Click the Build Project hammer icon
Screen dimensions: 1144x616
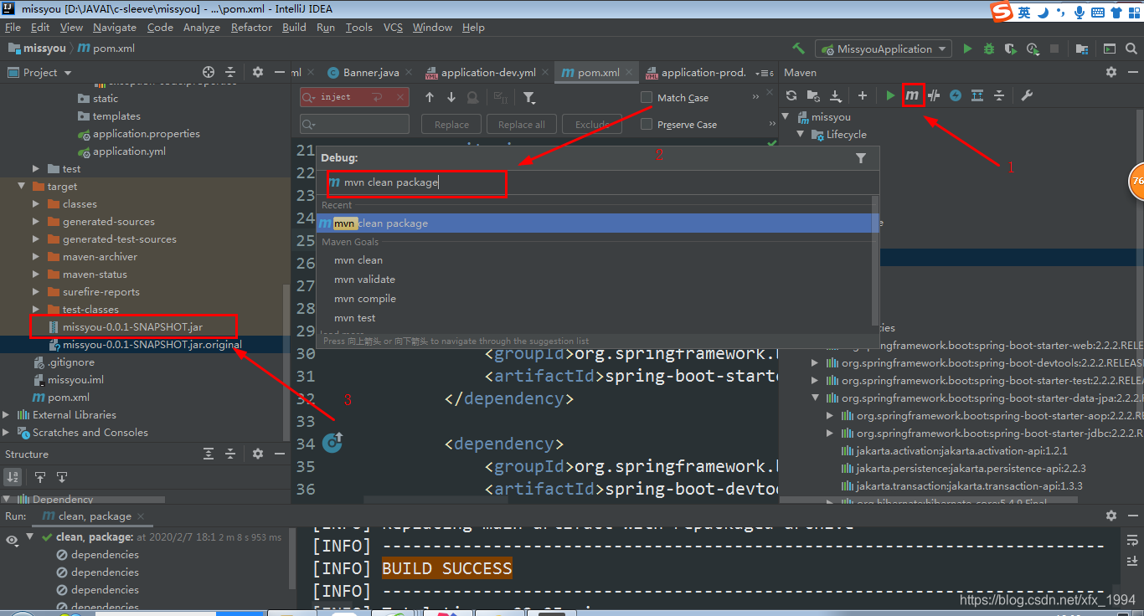[x=799, y=49]
